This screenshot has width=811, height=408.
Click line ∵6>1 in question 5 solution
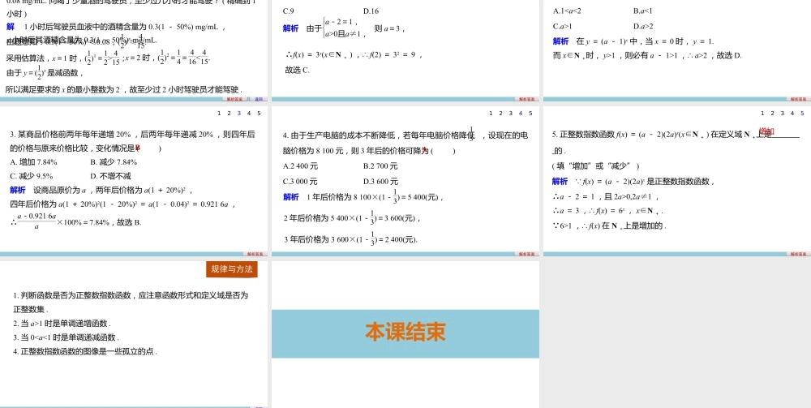[x=609, y=225]
